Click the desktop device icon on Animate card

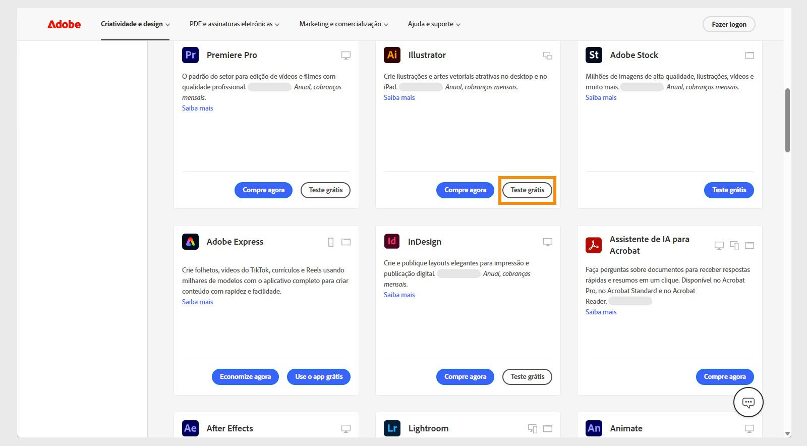point(750,429)
